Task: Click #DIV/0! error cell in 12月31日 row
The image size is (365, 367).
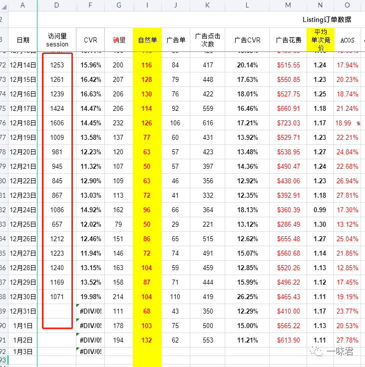Action: click(x=90, y=311)
